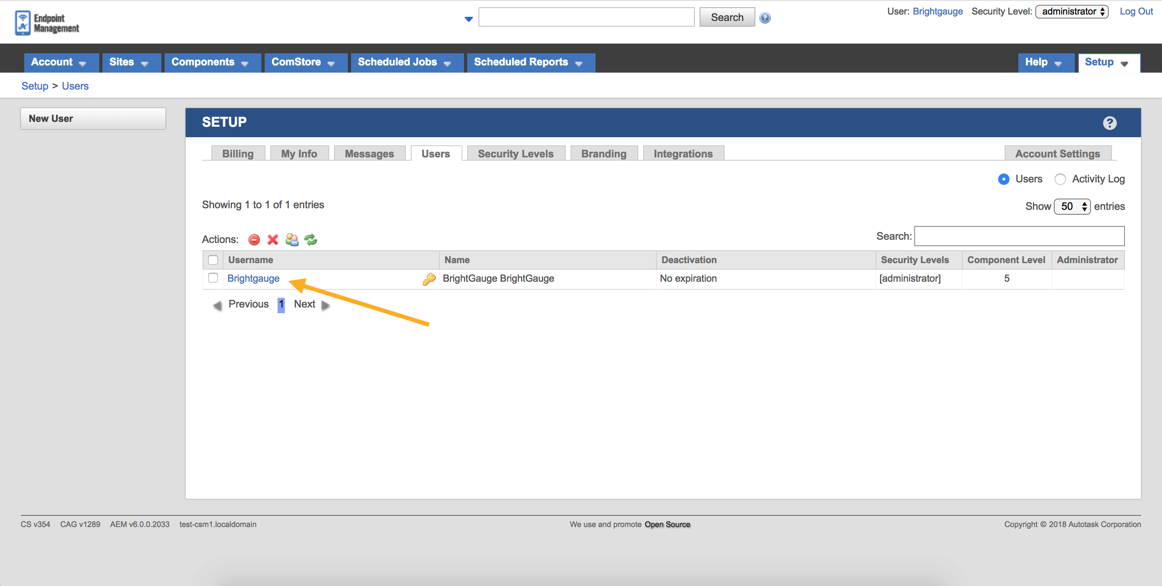Click the top Search button
Screen dimensions: 1162x586
[727, 18]
